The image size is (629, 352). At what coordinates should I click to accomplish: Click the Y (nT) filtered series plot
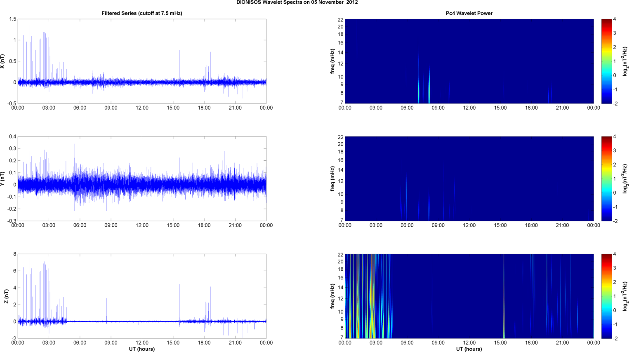[142, 178]
